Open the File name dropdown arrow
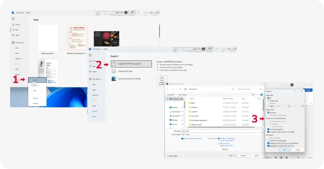 263,131
